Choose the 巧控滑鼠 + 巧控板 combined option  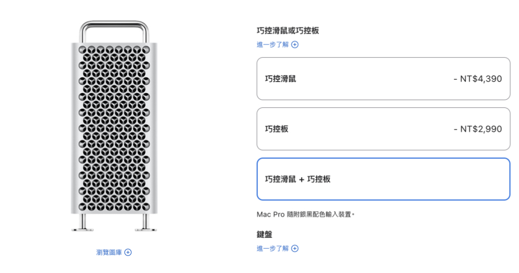[383, 179]
